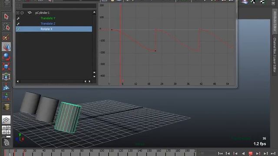Select the keyframe at curve start
This screenshot has height=156, width=278.
pos(112,29)
